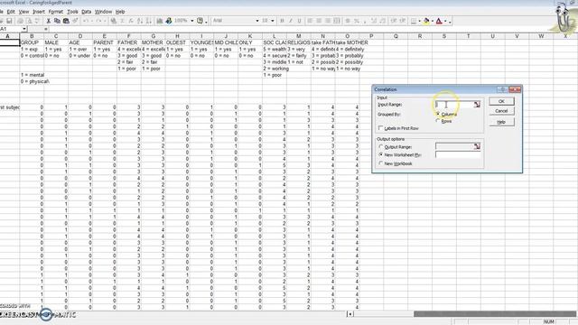Open the Fill Color dropdown arrow

433,21
